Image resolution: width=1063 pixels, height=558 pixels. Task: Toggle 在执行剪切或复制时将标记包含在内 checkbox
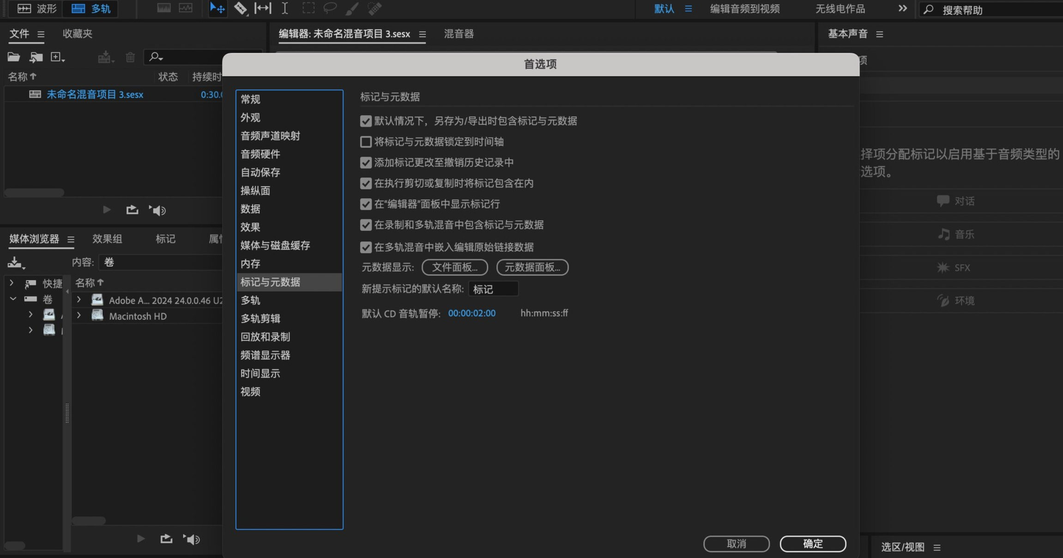366,183
